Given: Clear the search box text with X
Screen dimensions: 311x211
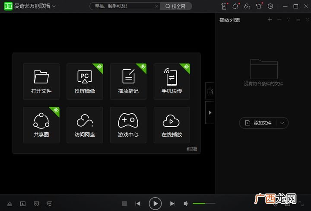Looking at the screenshot, I should tap(156, 6).
